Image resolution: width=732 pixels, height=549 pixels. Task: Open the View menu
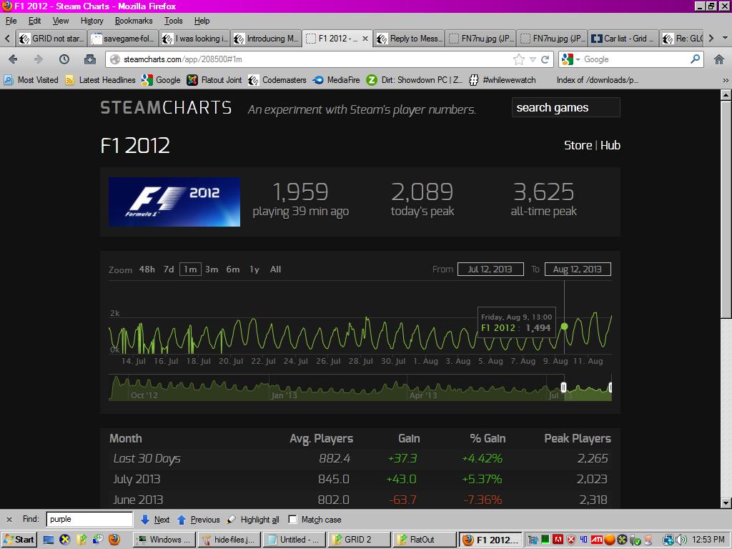tap(61, 21)
